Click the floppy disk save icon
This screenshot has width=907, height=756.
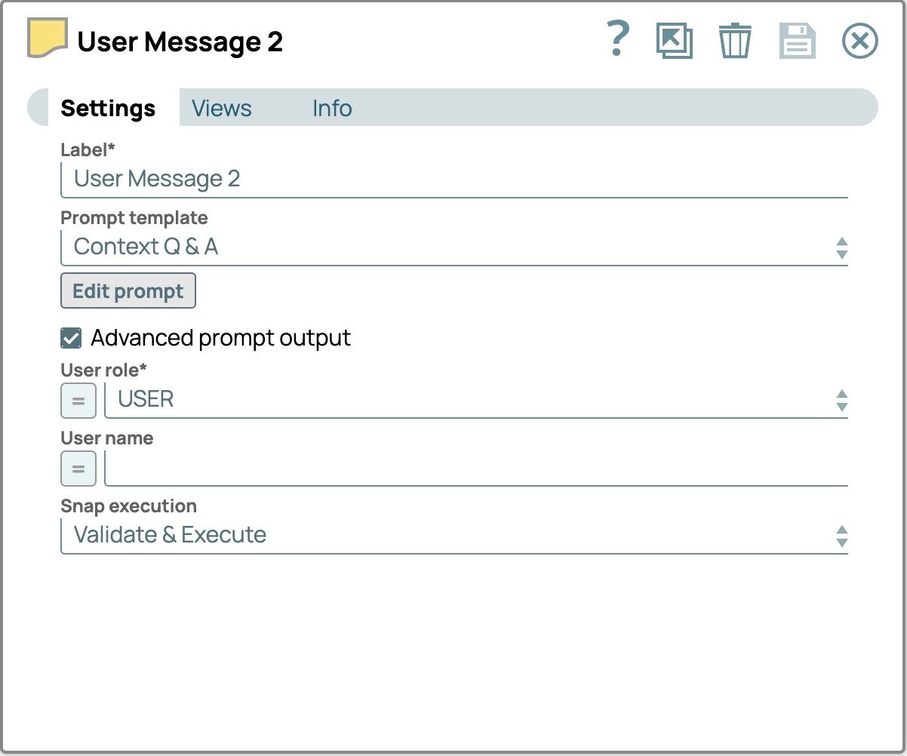pyautogui.click(x=797, y=40)
